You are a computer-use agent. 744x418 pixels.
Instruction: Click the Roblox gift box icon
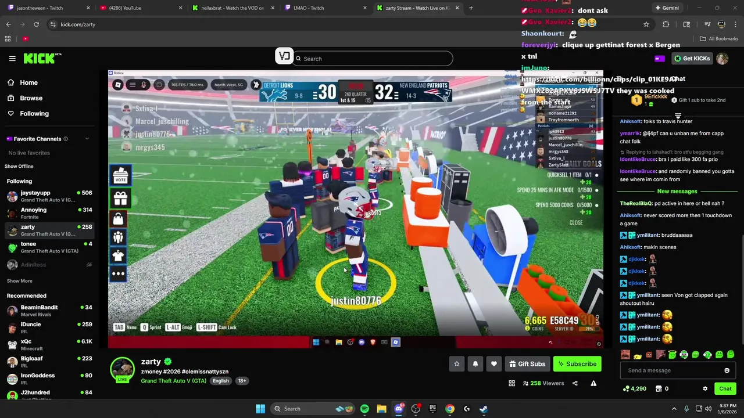[x=120, y=199]
